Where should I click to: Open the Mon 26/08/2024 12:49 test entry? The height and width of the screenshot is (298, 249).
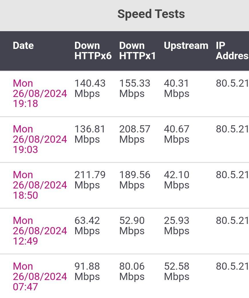click(x=40, y=231)
